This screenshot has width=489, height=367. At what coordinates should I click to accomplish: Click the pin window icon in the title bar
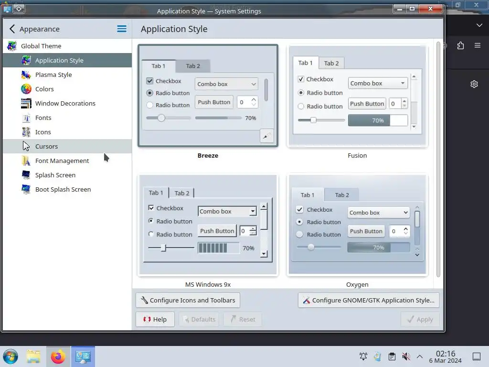pyautogui.click(x=19, y=9)
